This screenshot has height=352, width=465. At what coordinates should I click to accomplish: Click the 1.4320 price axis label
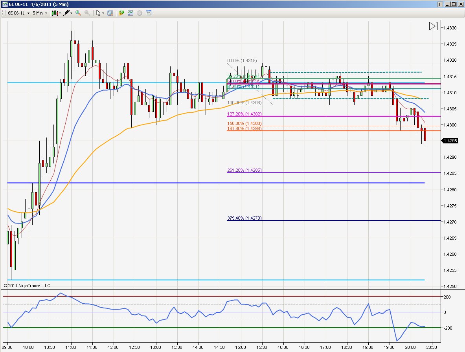[x=450, y=60]
